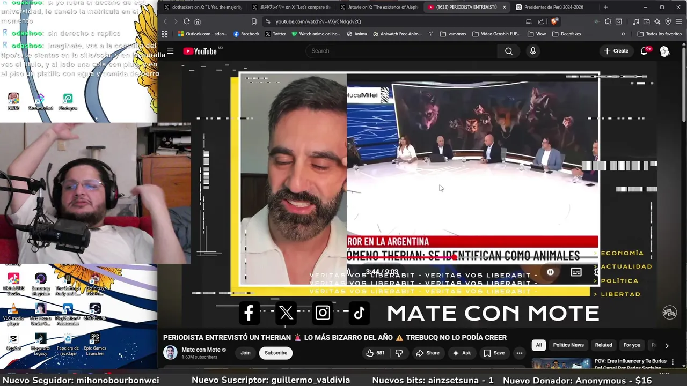The image size is (687, 386).
Task: Open browser apps grid icon in bookmarks bar
Action: click(x=164, y=34)
